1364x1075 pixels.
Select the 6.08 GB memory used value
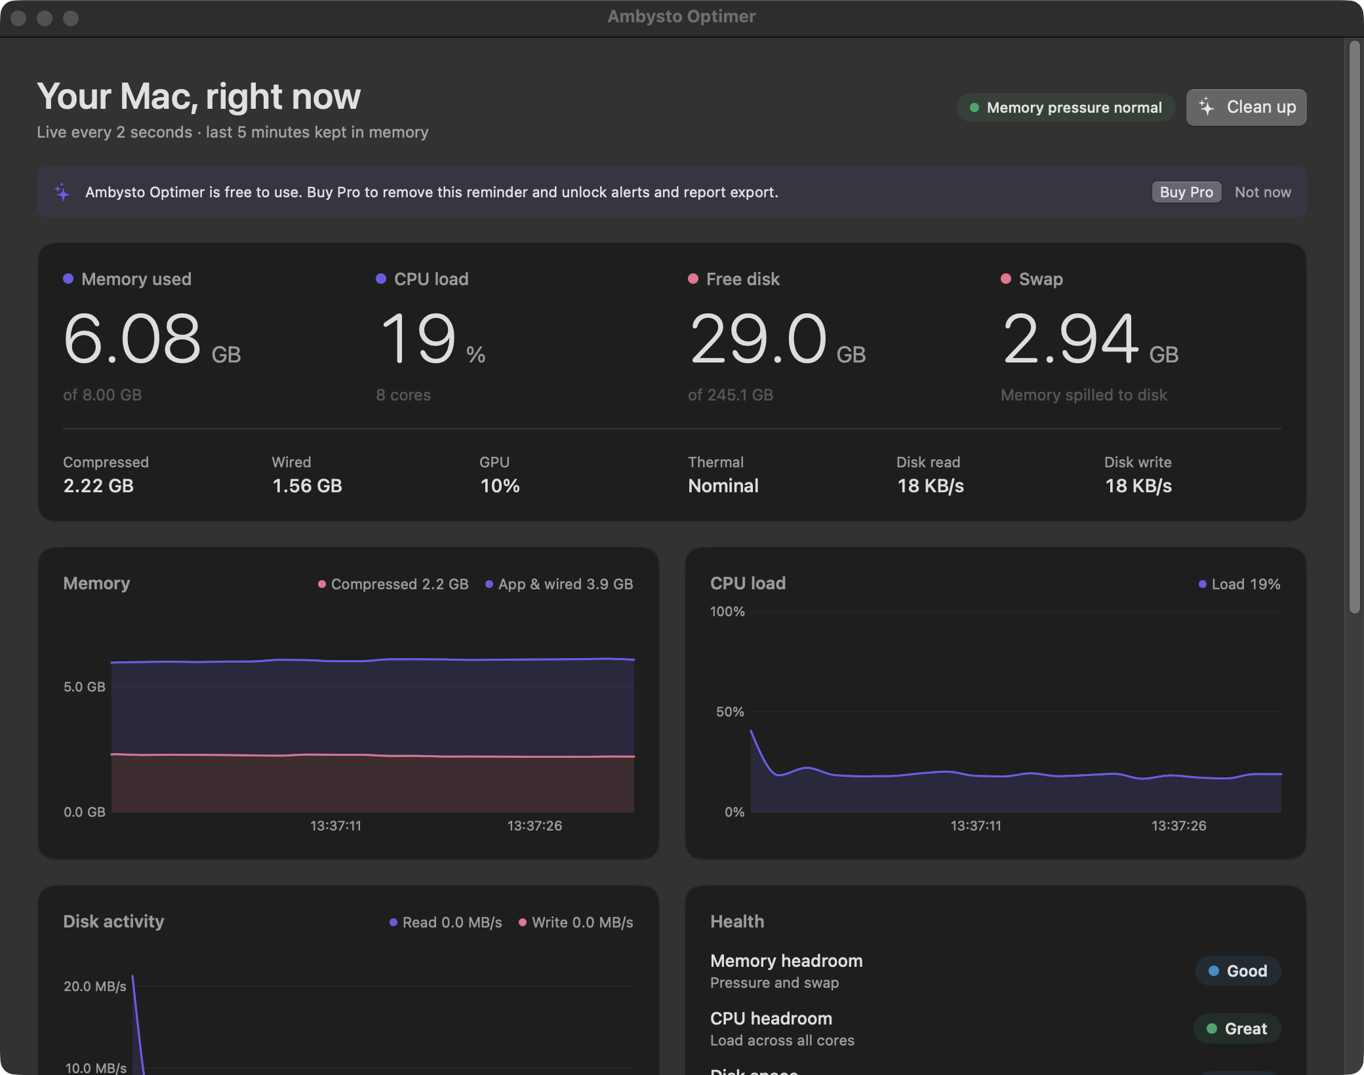click(x=152, y=339)
